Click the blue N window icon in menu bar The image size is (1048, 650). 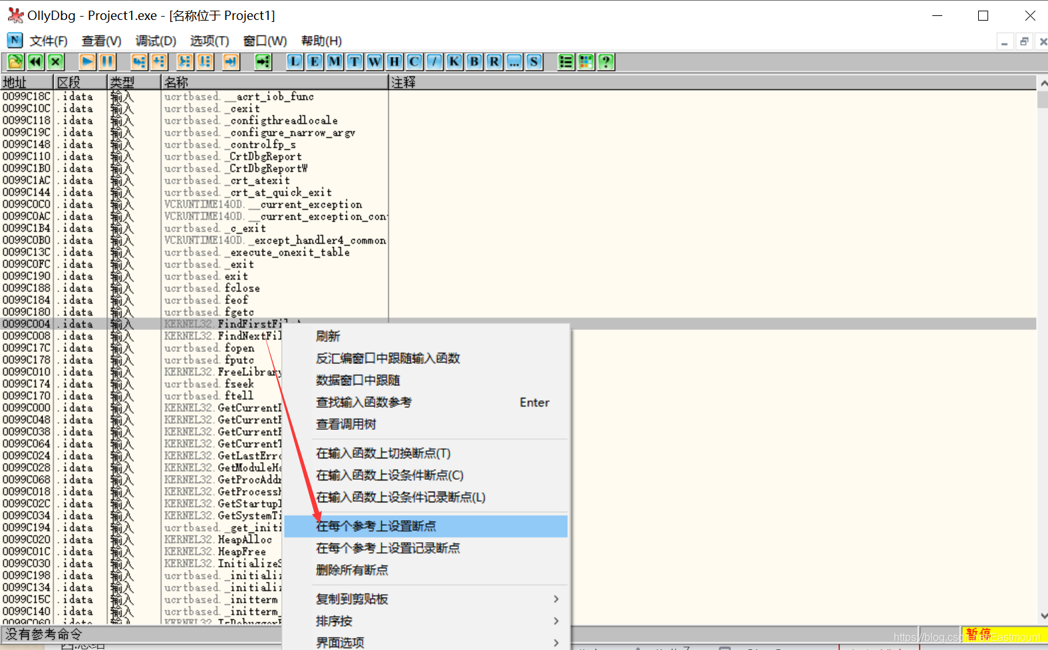15,41
